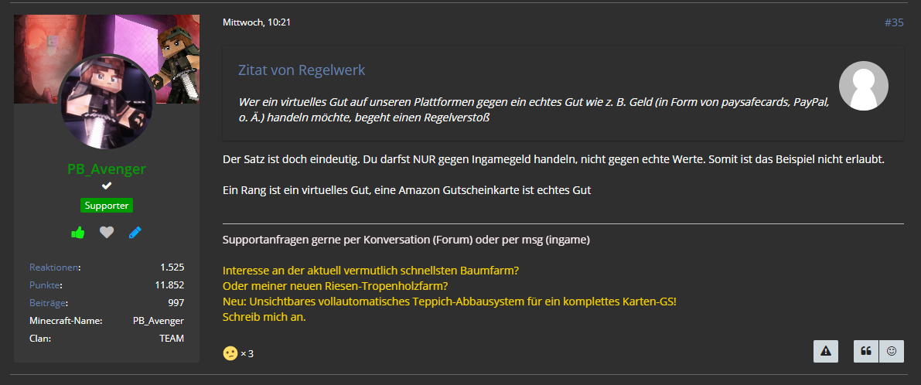921x385 pixels.
Task: Click the 'Mittwoch, 10:21' timestamp
Action: pyautogui.click(x=257, y=22)
